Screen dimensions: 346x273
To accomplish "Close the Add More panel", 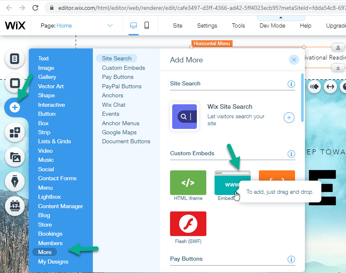I will click(294, 60).
